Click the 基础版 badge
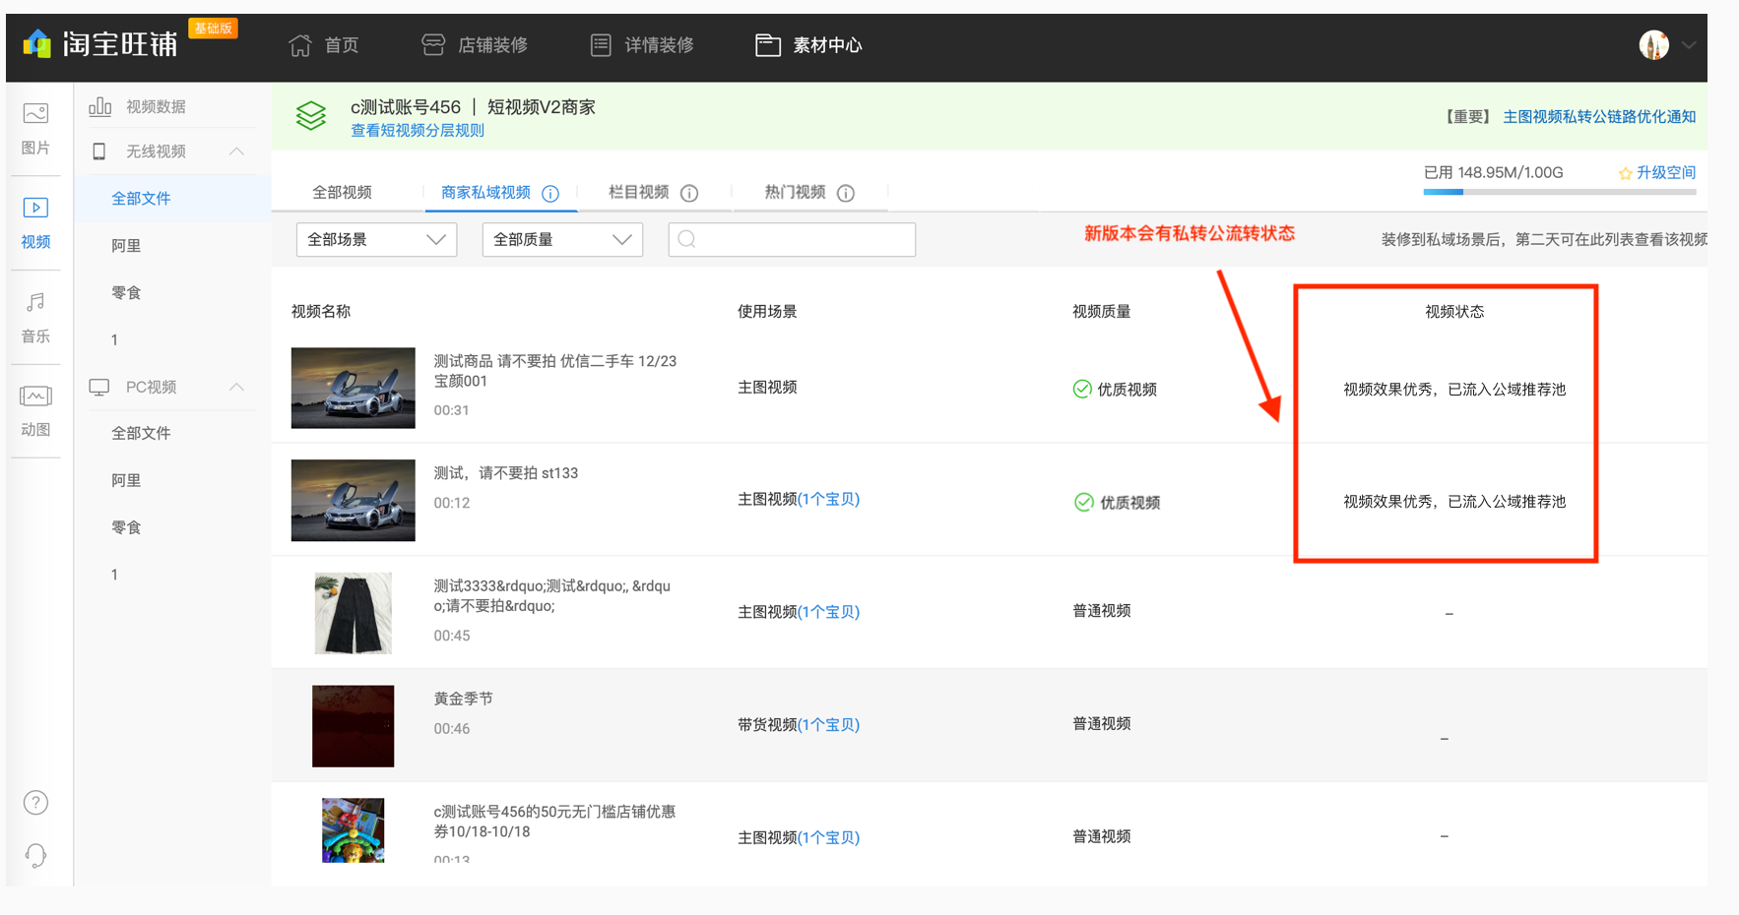 (213, 29)
